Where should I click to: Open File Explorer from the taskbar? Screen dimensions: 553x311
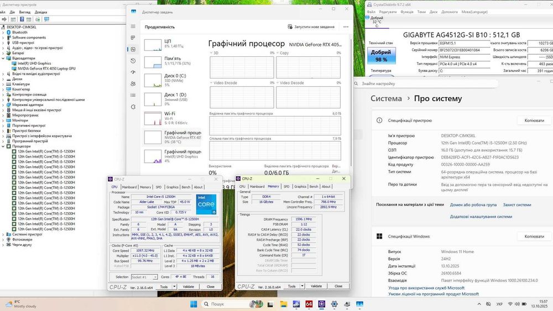coord(284,304)
